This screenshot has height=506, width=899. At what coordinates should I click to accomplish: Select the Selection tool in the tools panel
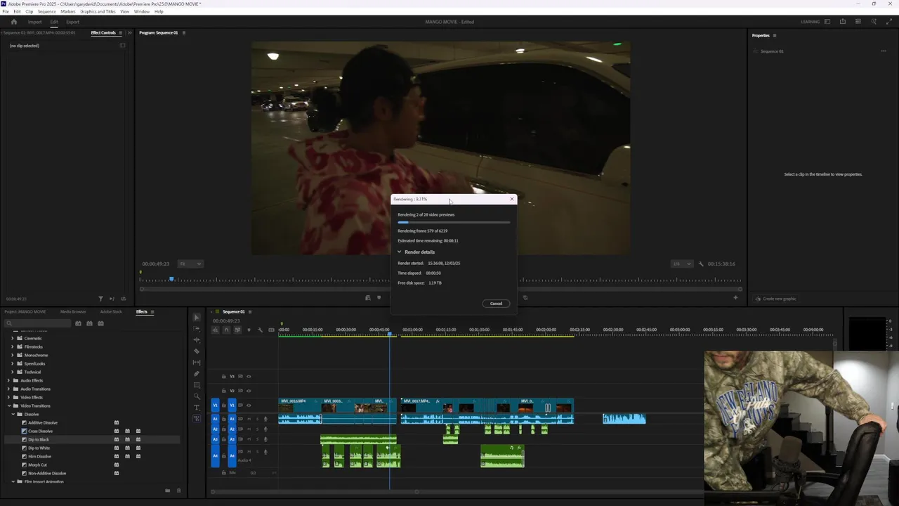pos(197,318)
